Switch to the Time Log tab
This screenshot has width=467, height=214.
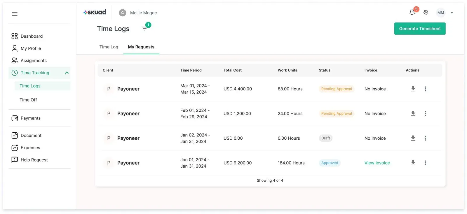click(109, 47)
